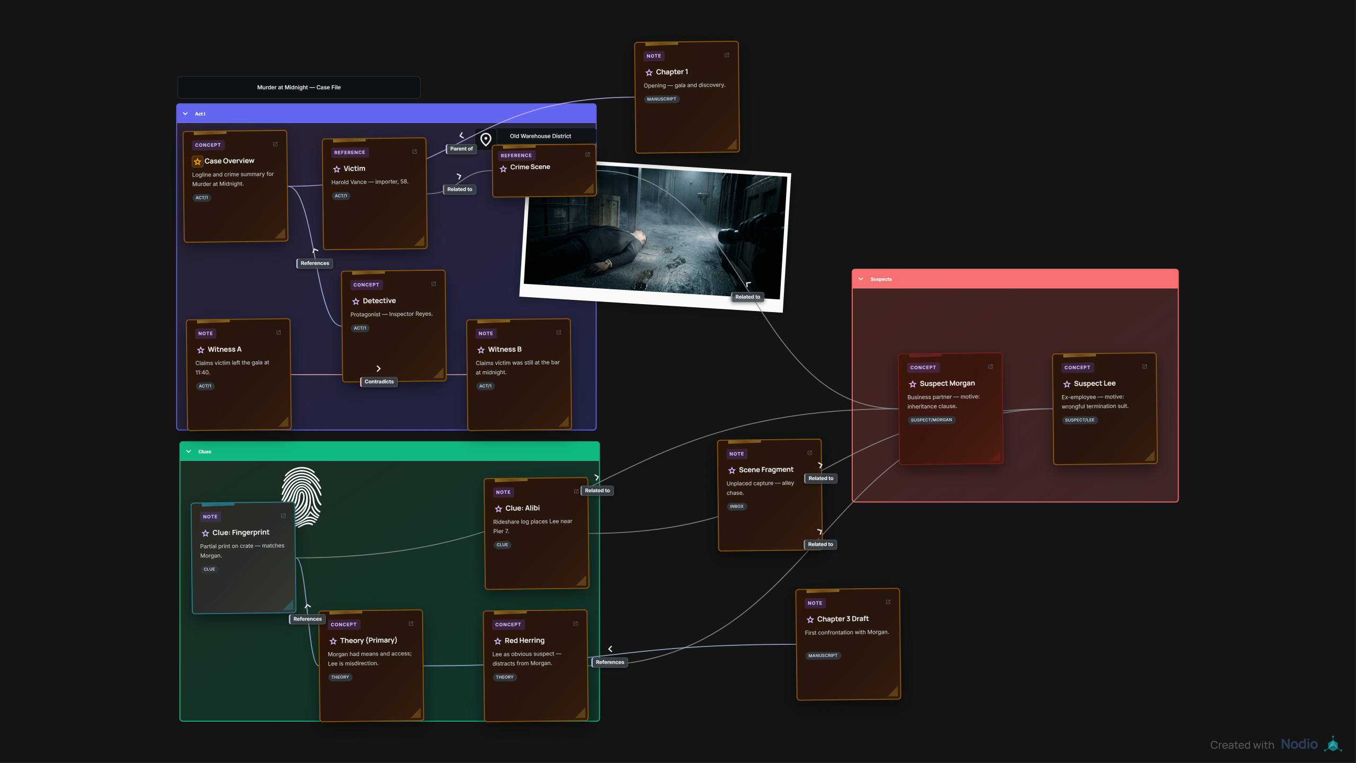1356x763 pixels.
Task: Select the Contradicts edge label
Action: click(x=379, y=382)
